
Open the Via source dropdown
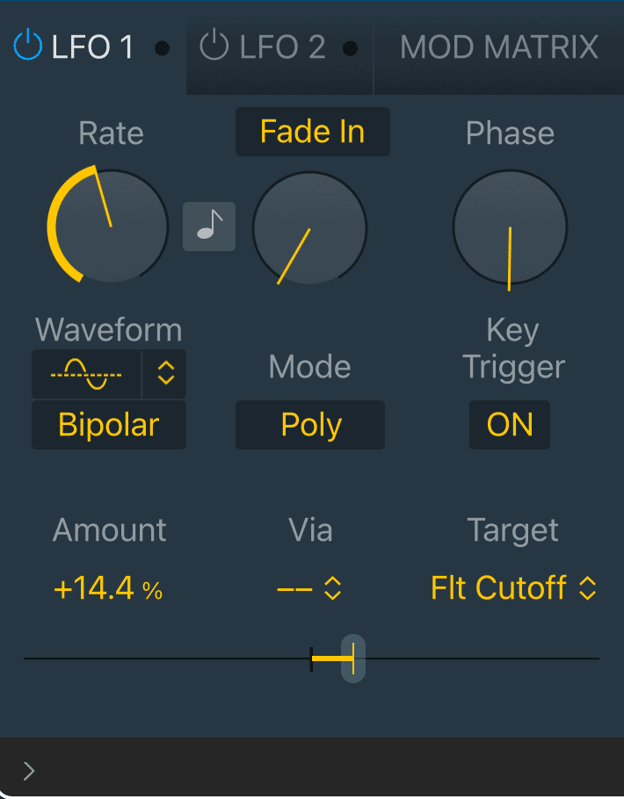(x=309, y=588)
